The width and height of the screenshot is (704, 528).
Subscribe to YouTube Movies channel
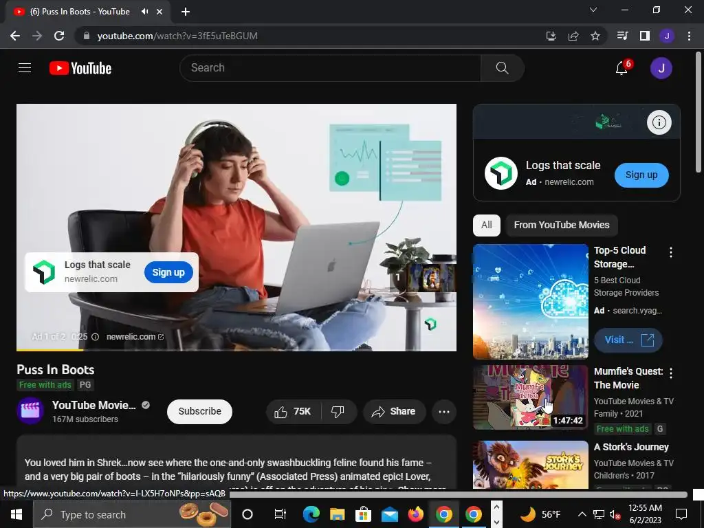tap(200, 411)
